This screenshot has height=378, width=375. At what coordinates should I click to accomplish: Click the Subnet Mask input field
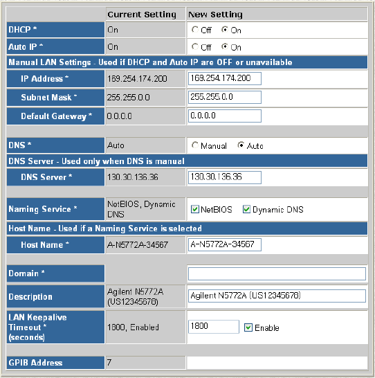224,97
